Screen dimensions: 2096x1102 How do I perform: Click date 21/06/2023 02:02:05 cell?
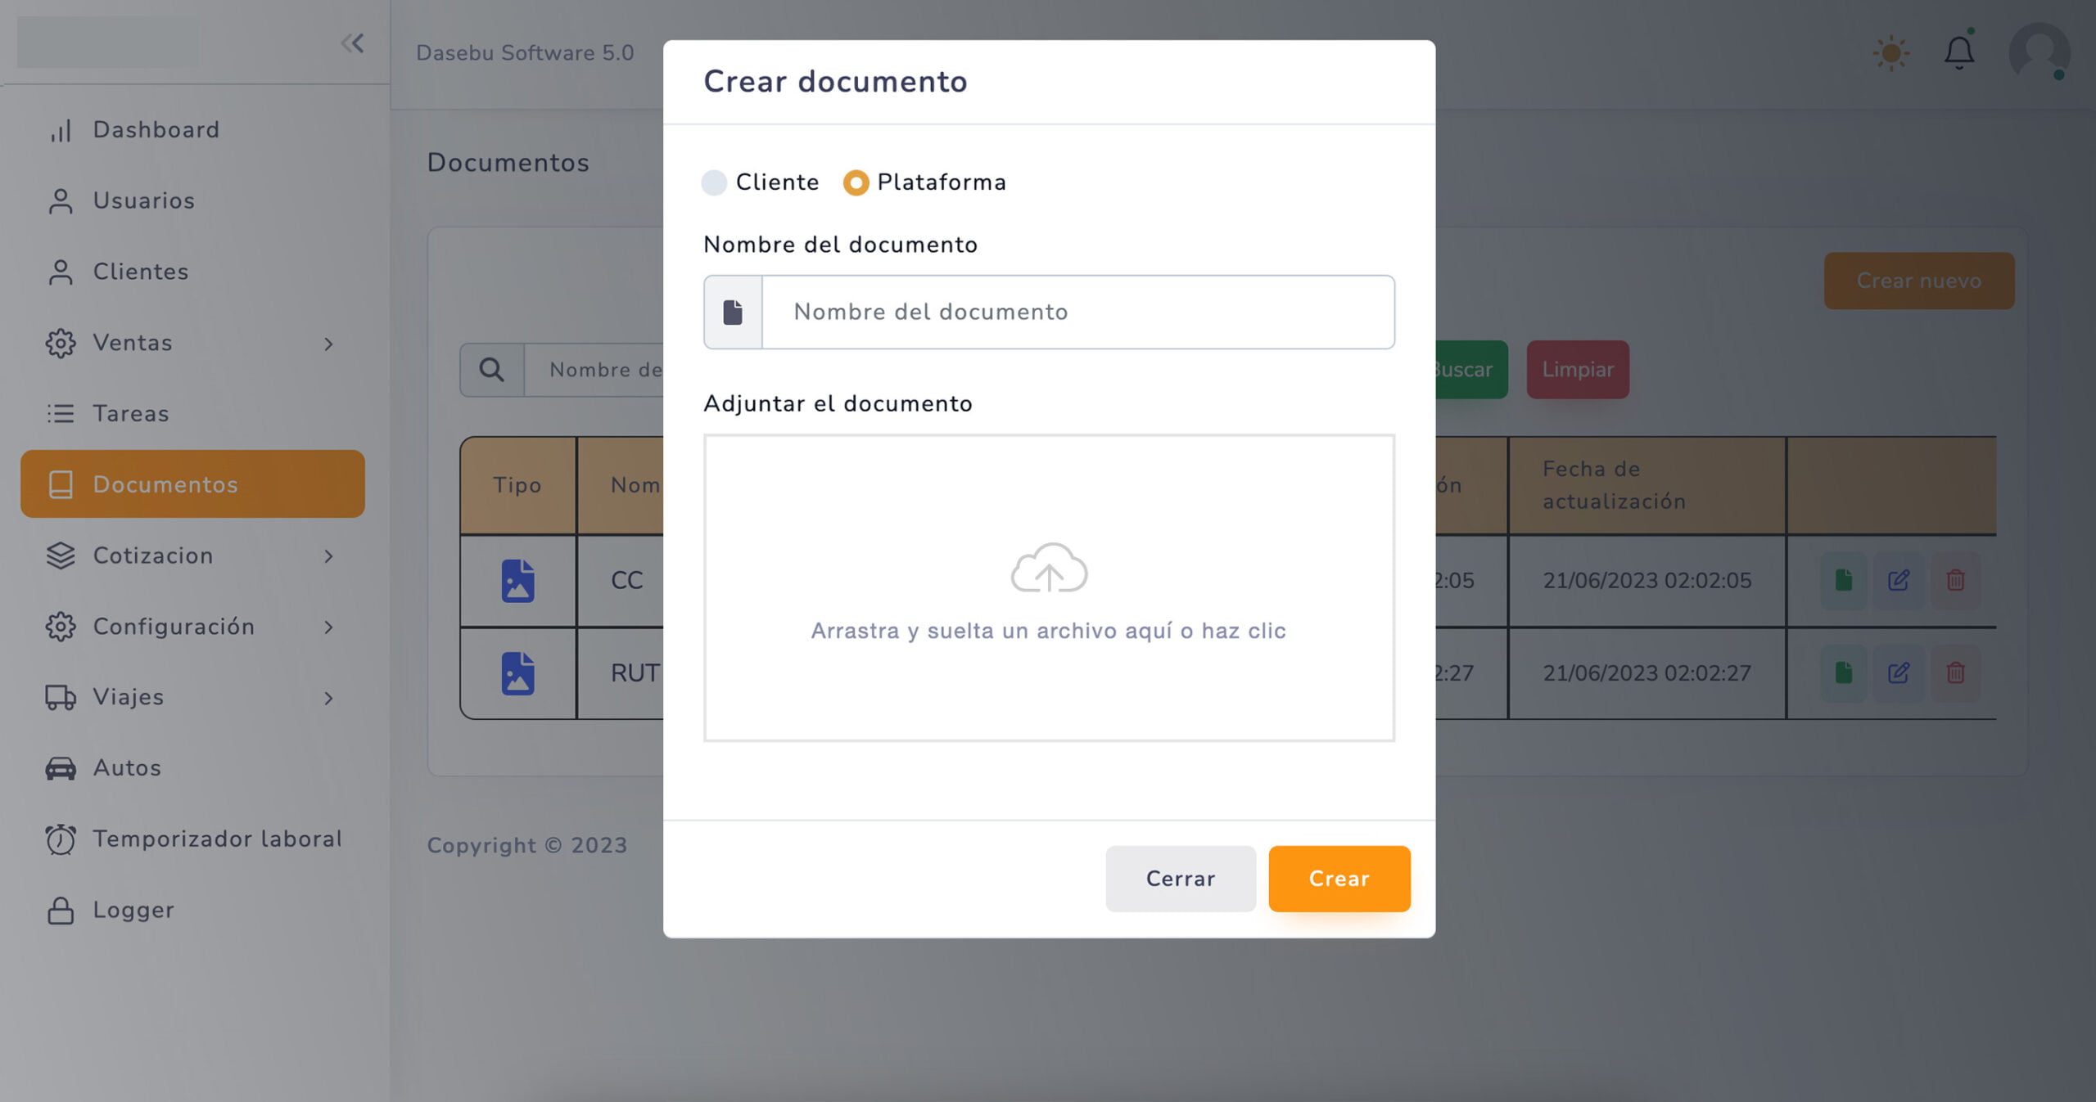pyautogui.click(x=1647, y=581)
